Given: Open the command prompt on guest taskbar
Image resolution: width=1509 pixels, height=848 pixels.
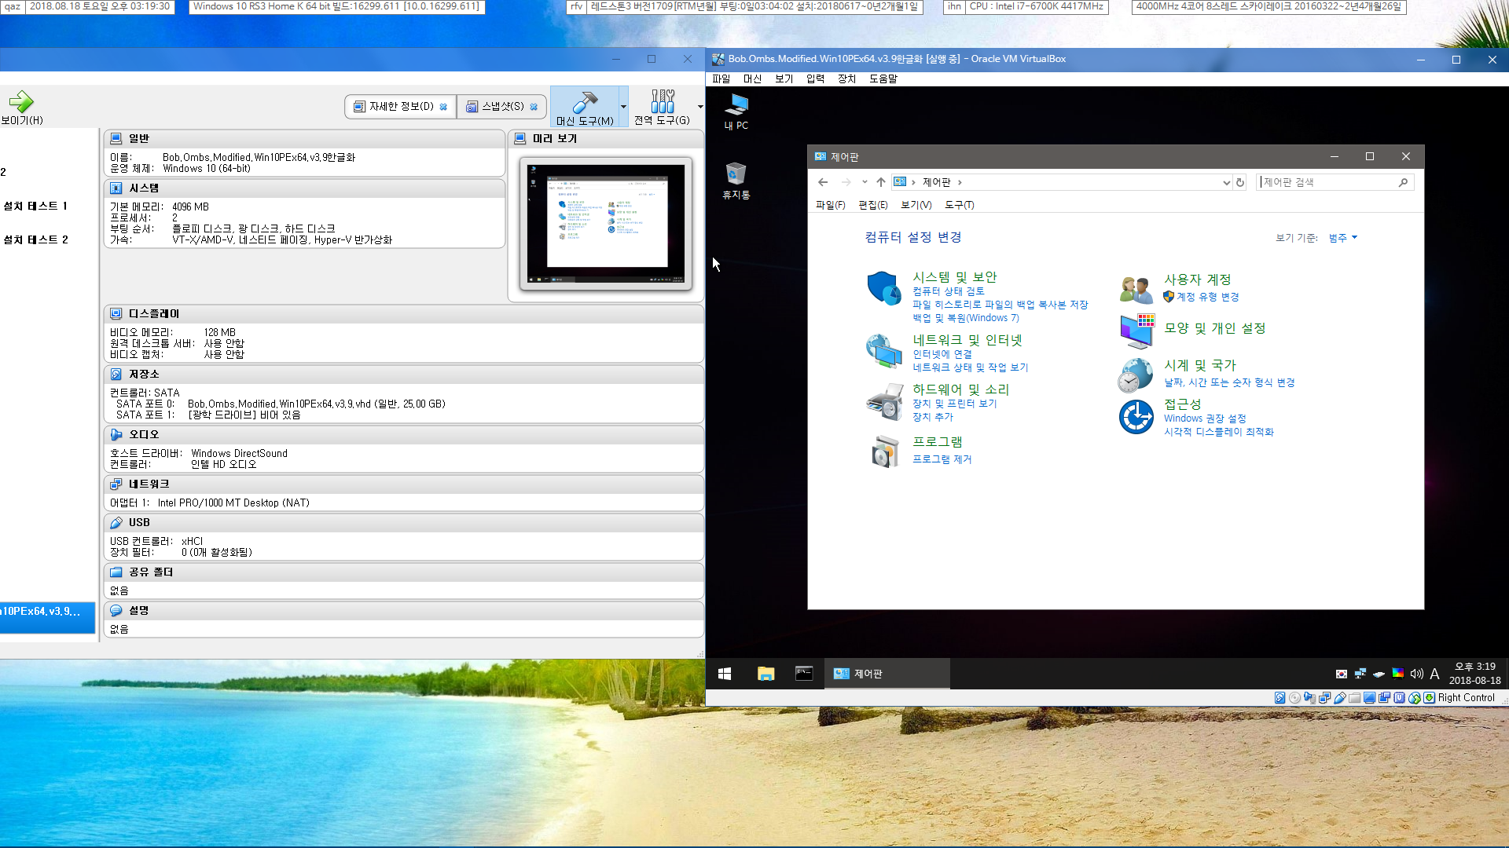Looking at the screenshot, I should [804, 674].
